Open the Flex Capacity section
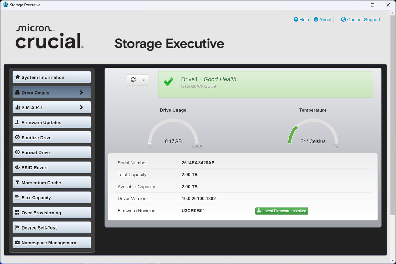 [x=51, y=198]
